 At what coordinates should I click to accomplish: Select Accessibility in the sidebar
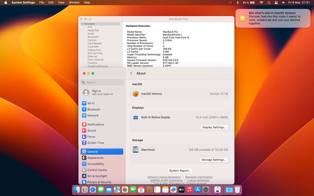click(x=102, y=164)
